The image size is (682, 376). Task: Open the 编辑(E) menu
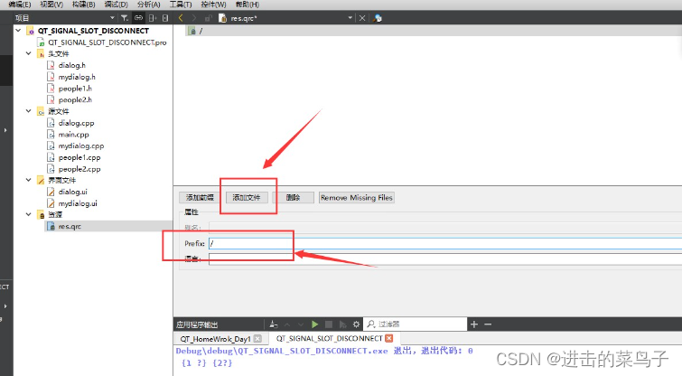[20, 5]
